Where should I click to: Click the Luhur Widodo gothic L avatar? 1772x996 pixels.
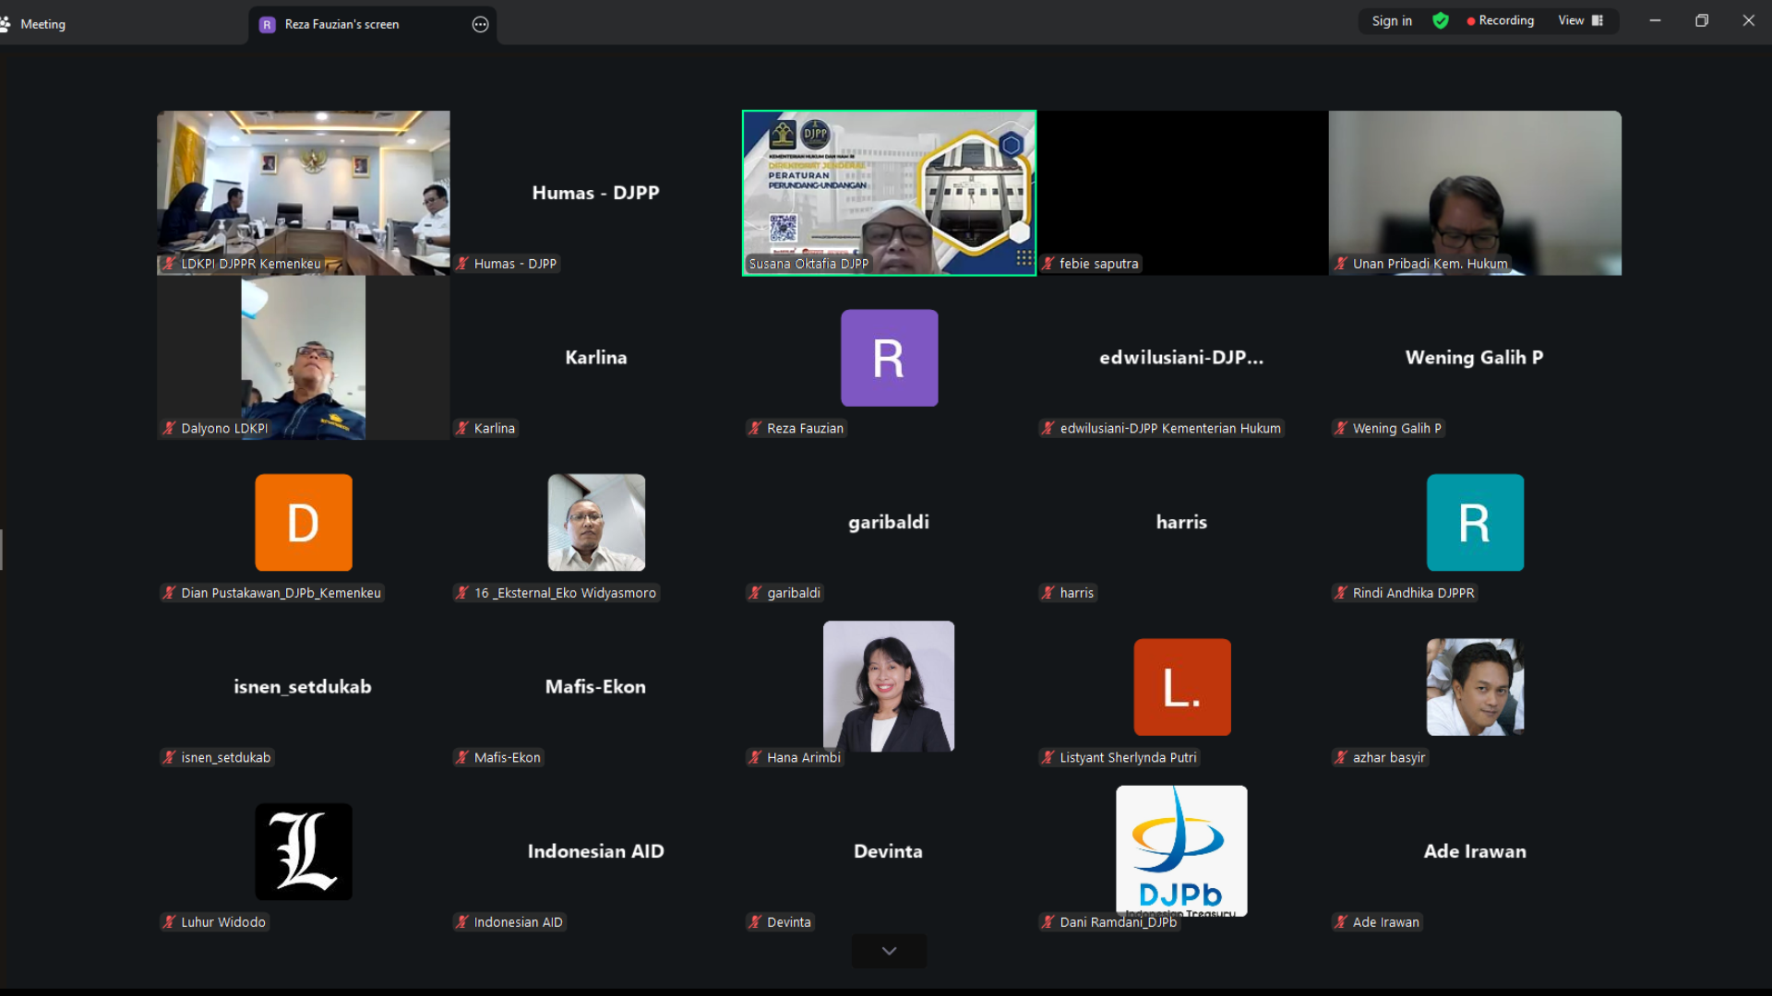pos(303,851)
